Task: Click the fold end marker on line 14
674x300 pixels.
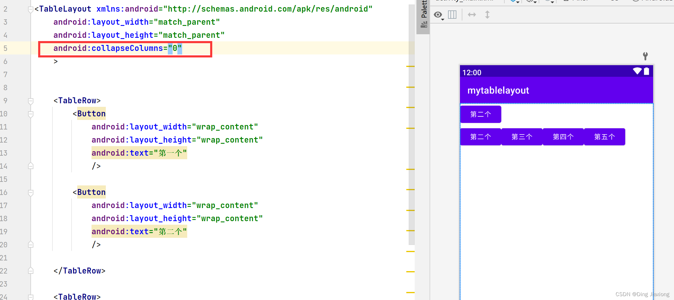Action: coord(30,166)
